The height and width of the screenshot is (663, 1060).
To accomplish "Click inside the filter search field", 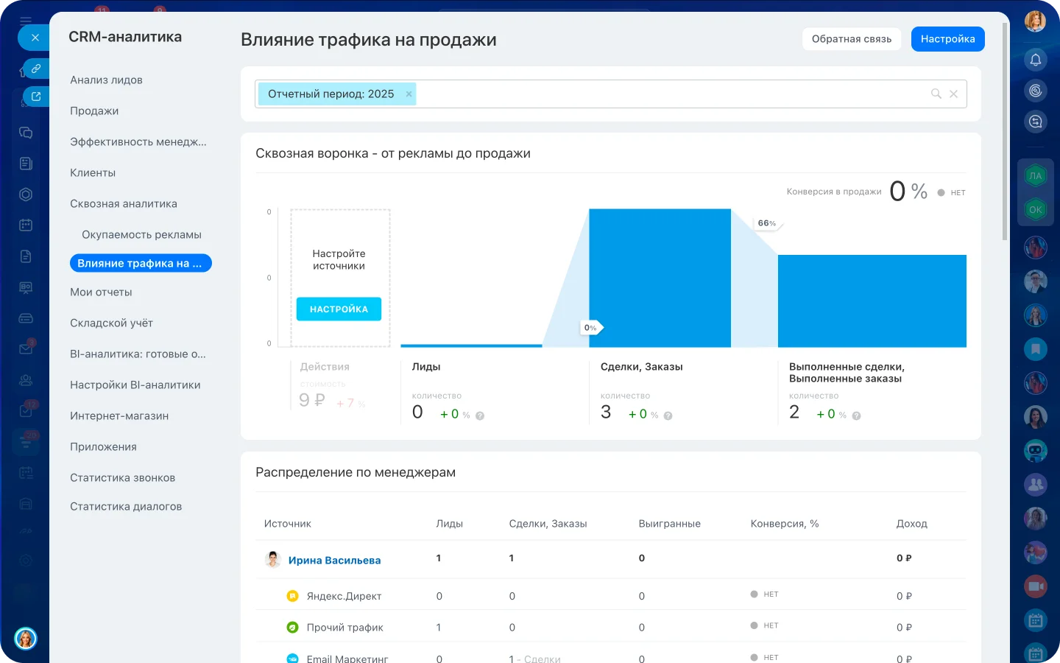I will click(662, 94).
